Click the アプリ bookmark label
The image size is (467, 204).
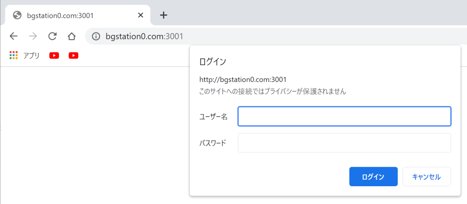tap(32, 55)
